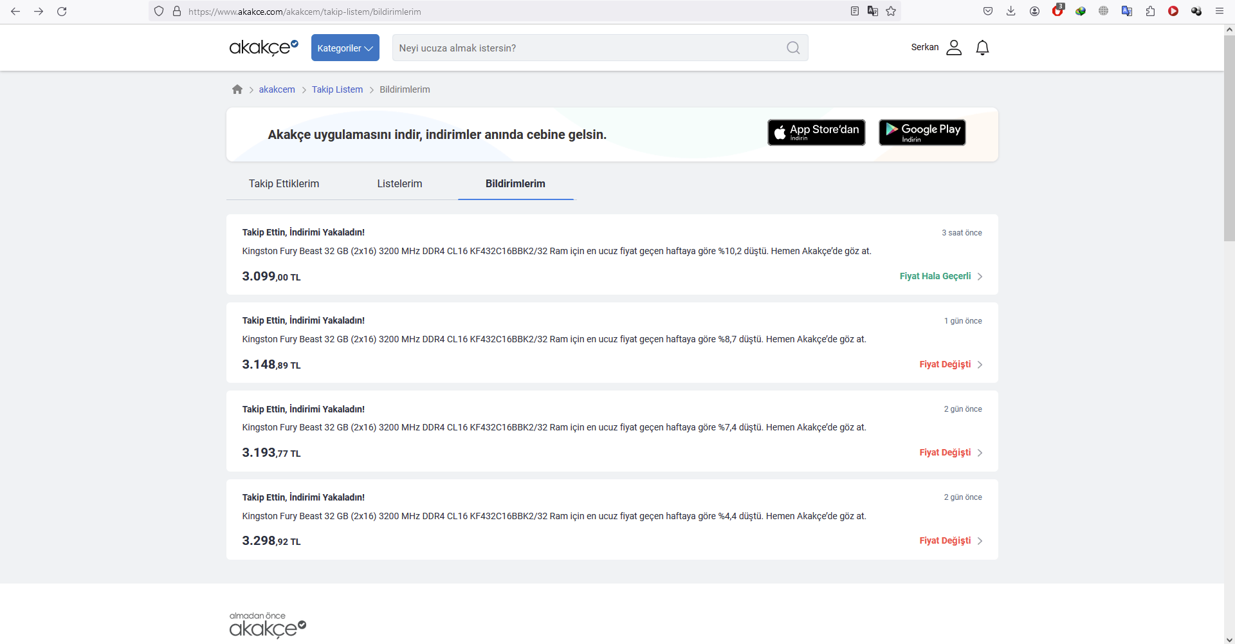Click the '1 gün önce' timestamp
The image size is (1235, 644).
(x=963, y=321)
